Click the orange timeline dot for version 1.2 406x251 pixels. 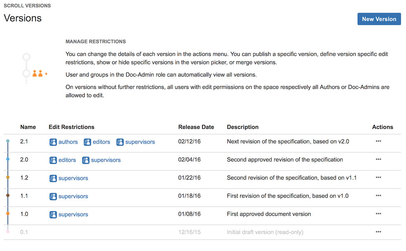pyautogui.click(x=8, y=177)
